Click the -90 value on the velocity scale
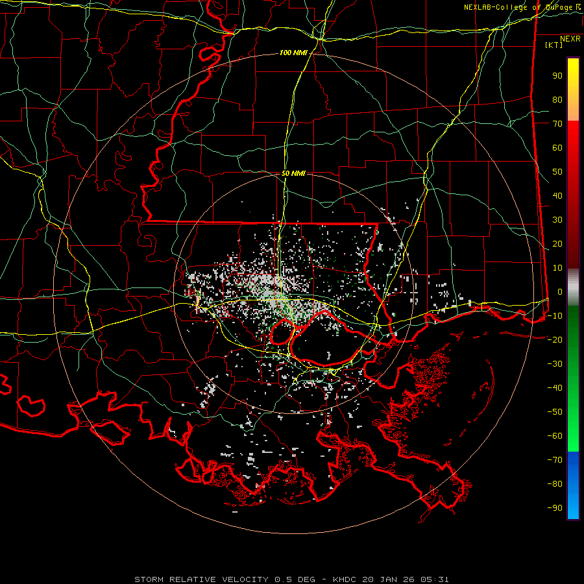 (x=555, y=508)
